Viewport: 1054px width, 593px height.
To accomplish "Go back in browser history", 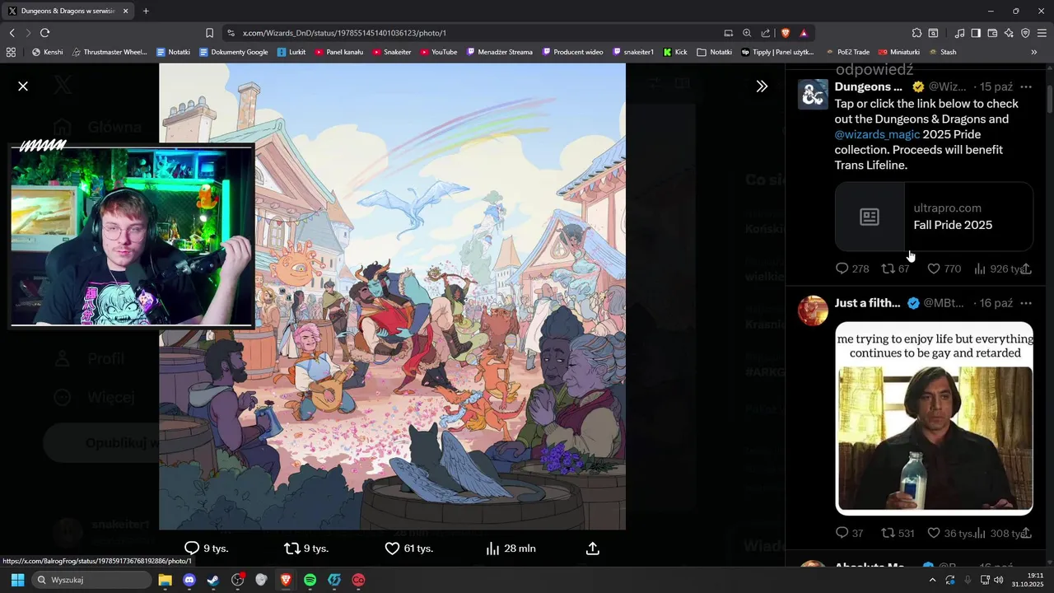I will coord(12,33).
